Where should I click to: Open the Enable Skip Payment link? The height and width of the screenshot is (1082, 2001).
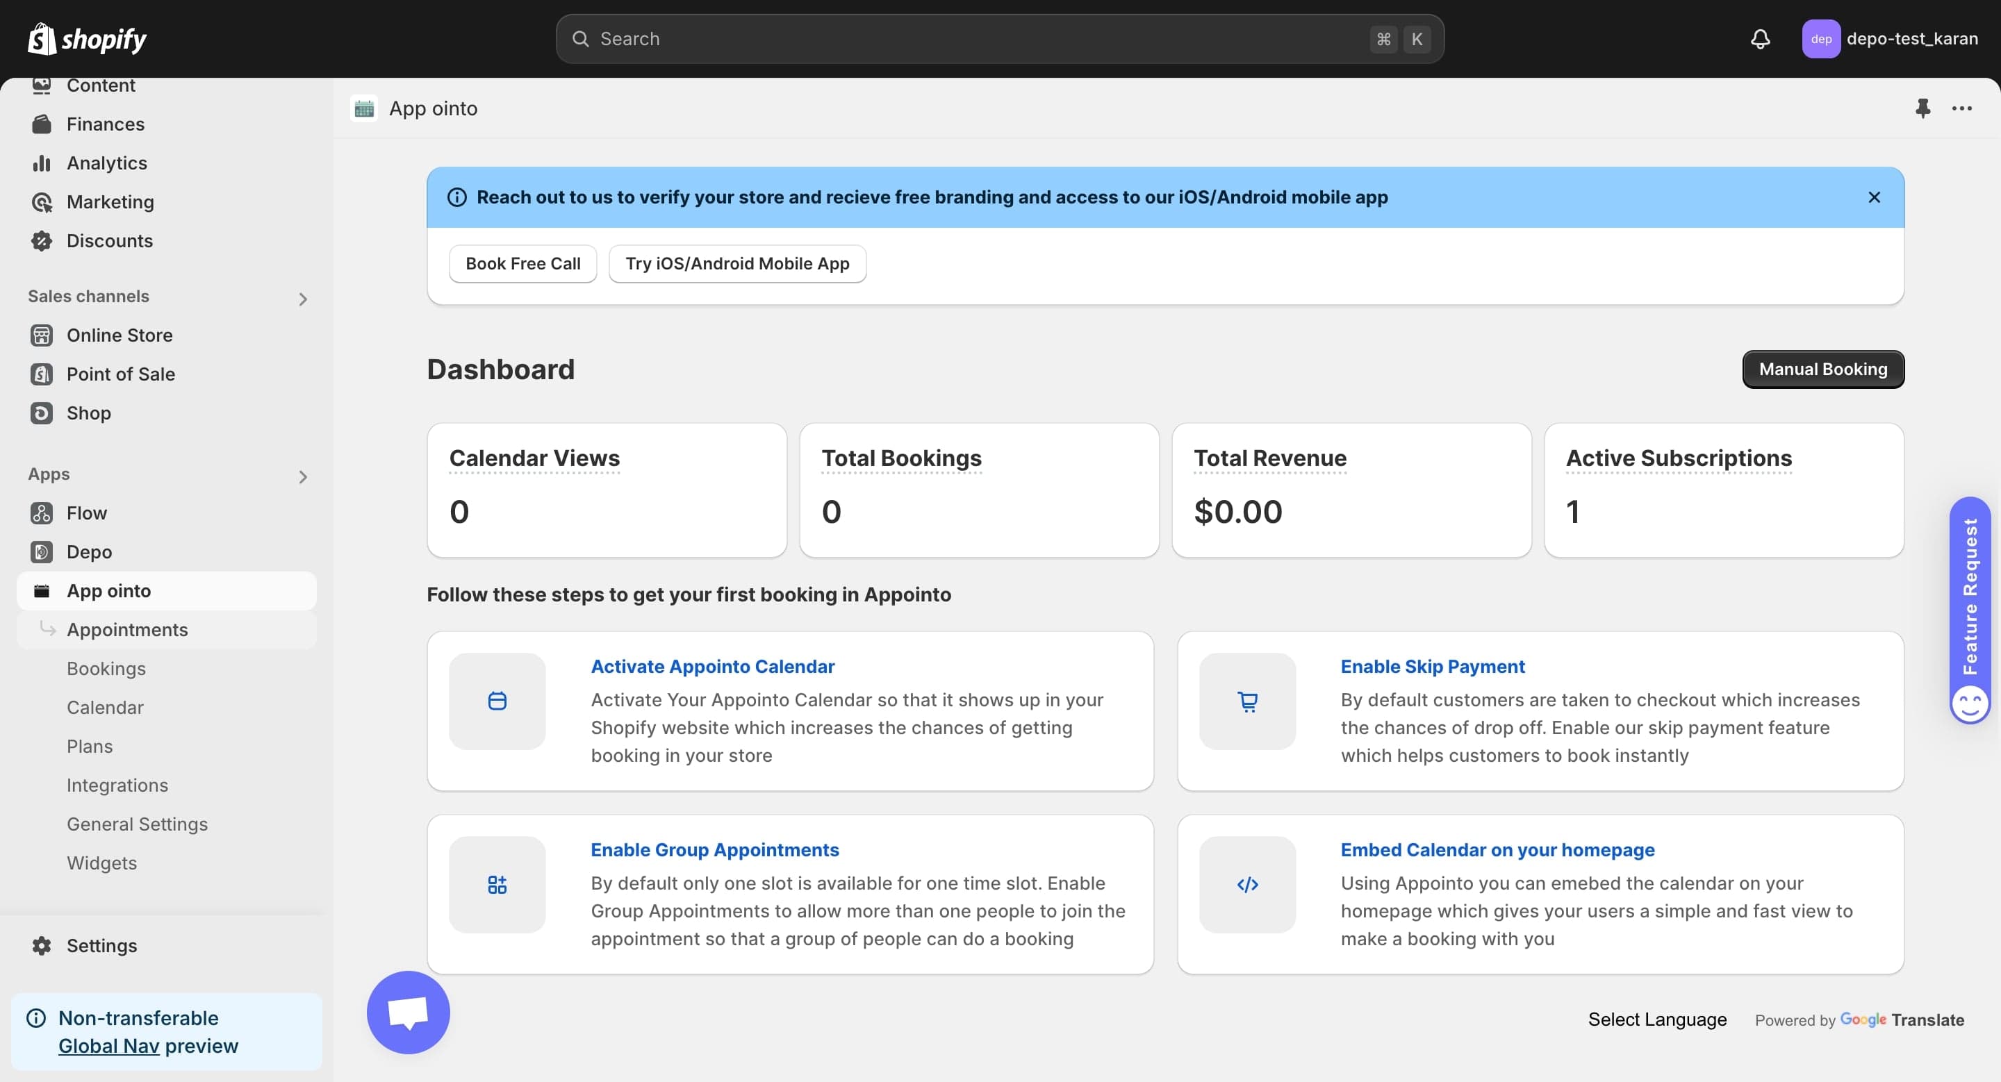click(x=1433, y=666)
